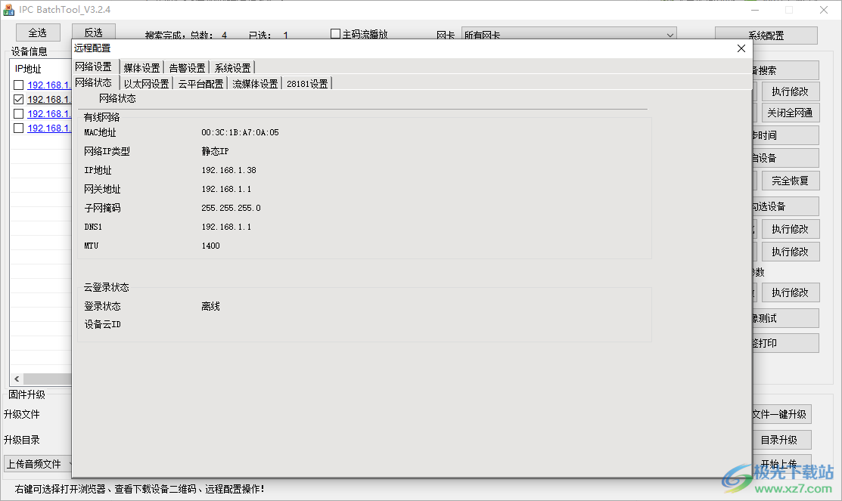Open device page via 192.168.1.x link
The height and width of the screenshot is (501, 842).
pyautogui.click(x=48, y=85)
